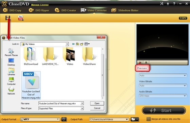Click CloneDVD logo icon
190x123 pixels.
[x=4, y=4]
